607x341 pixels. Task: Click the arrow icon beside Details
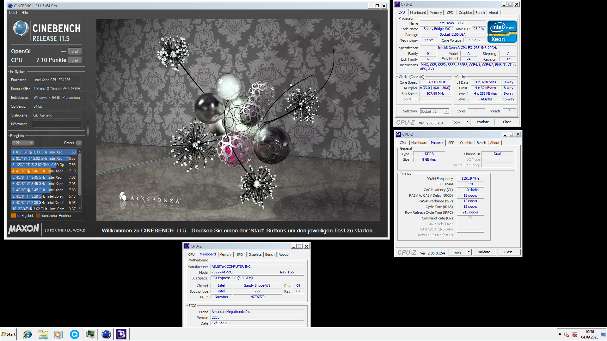coord(79,143)
